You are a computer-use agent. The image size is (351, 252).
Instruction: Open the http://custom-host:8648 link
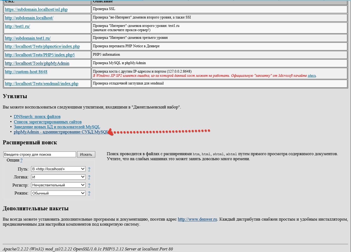pyautogui.click(x=26, y=72)
